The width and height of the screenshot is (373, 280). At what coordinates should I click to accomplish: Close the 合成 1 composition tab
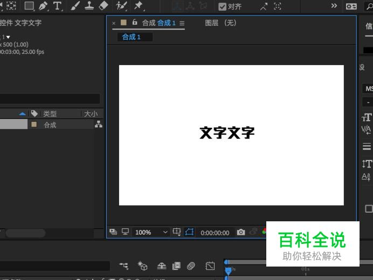coord(114,23)
